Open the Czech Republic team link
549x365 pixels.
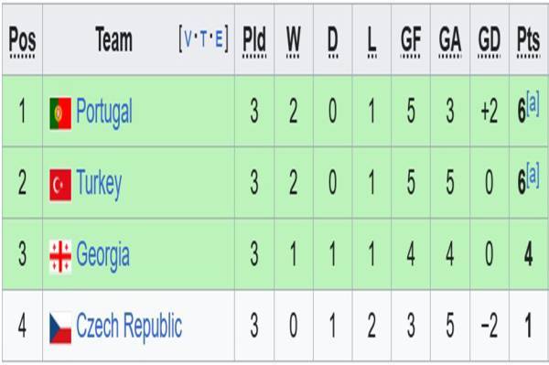pyautogui.click(x=129, y=327)
